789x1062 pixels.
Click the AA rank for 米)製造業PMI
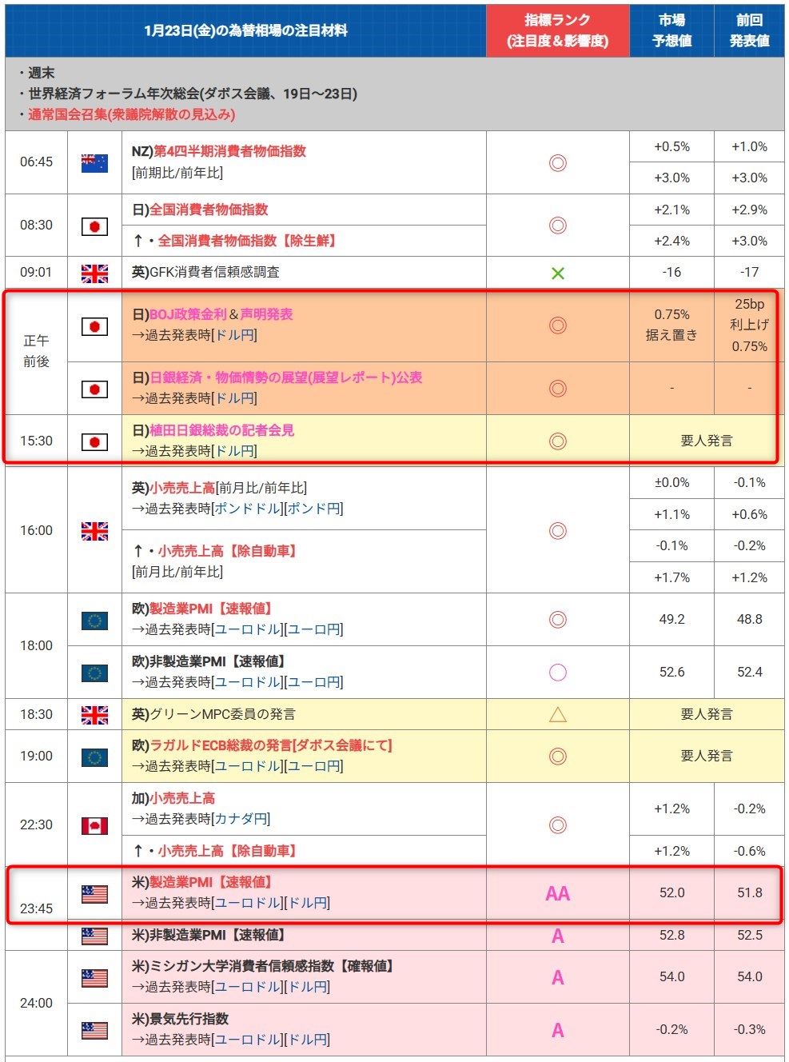[558, 894]
